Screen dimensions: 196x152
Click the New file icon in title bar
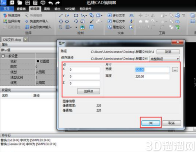click(12, 2)
